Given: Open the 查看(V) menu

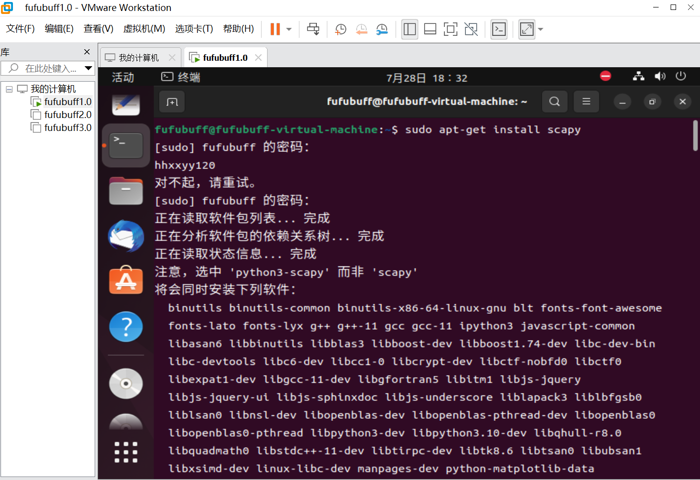Looking at the screenshot, I should pos(98,29).
